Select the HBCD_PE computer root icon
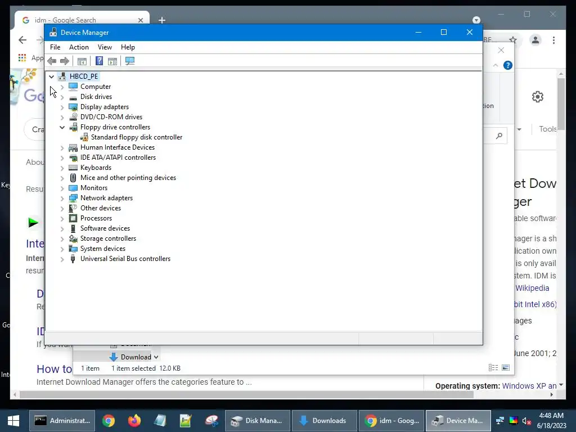 [x=62, y=76]
